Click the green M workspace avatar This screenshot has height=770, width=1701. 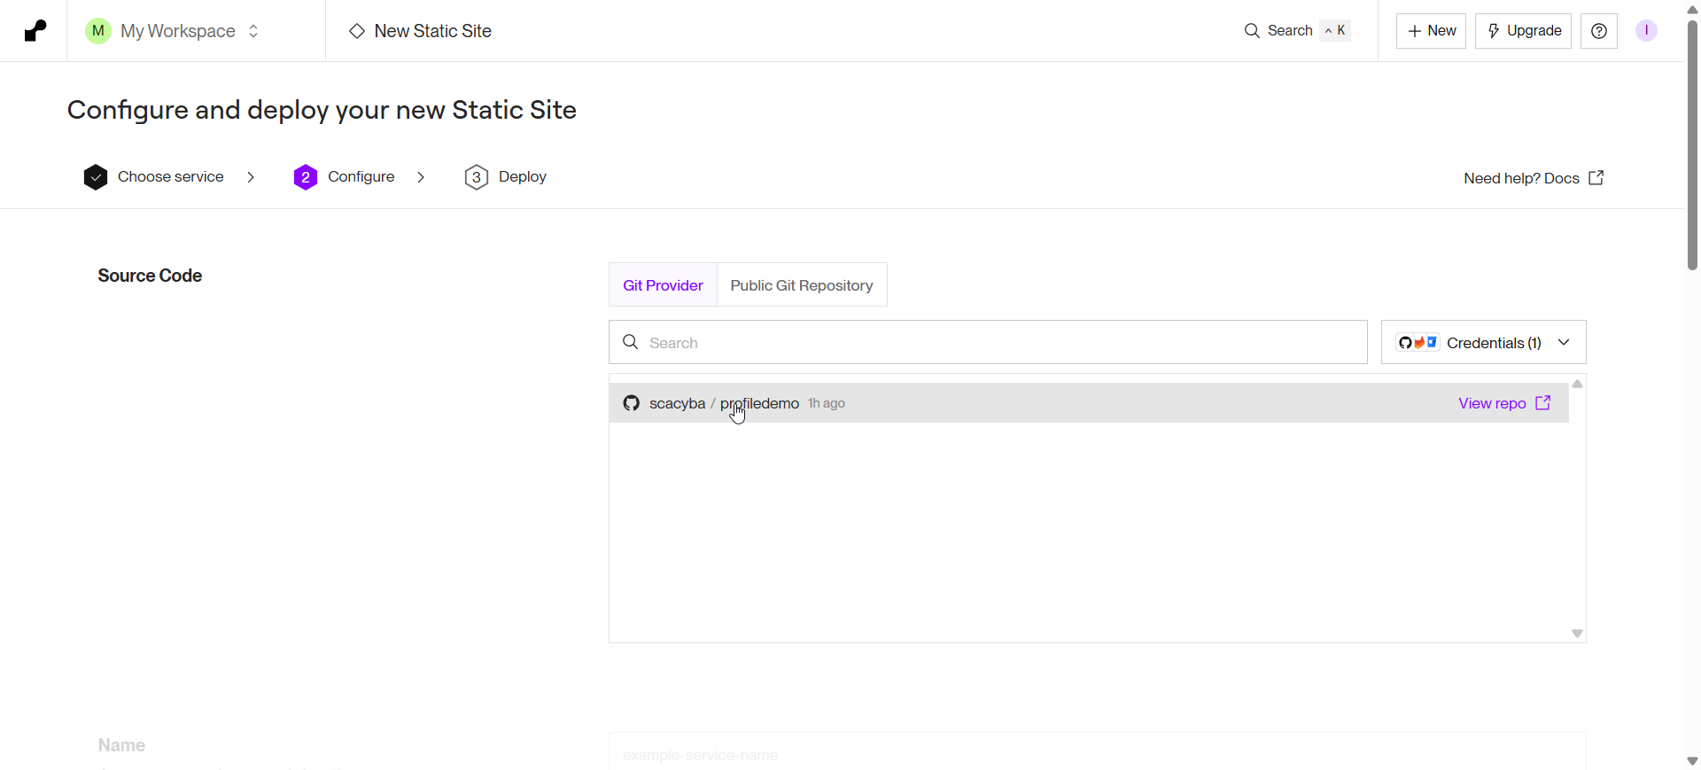[x=98, y=31]
